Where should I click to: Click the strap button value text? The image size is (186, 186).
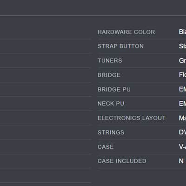point(182,46)
